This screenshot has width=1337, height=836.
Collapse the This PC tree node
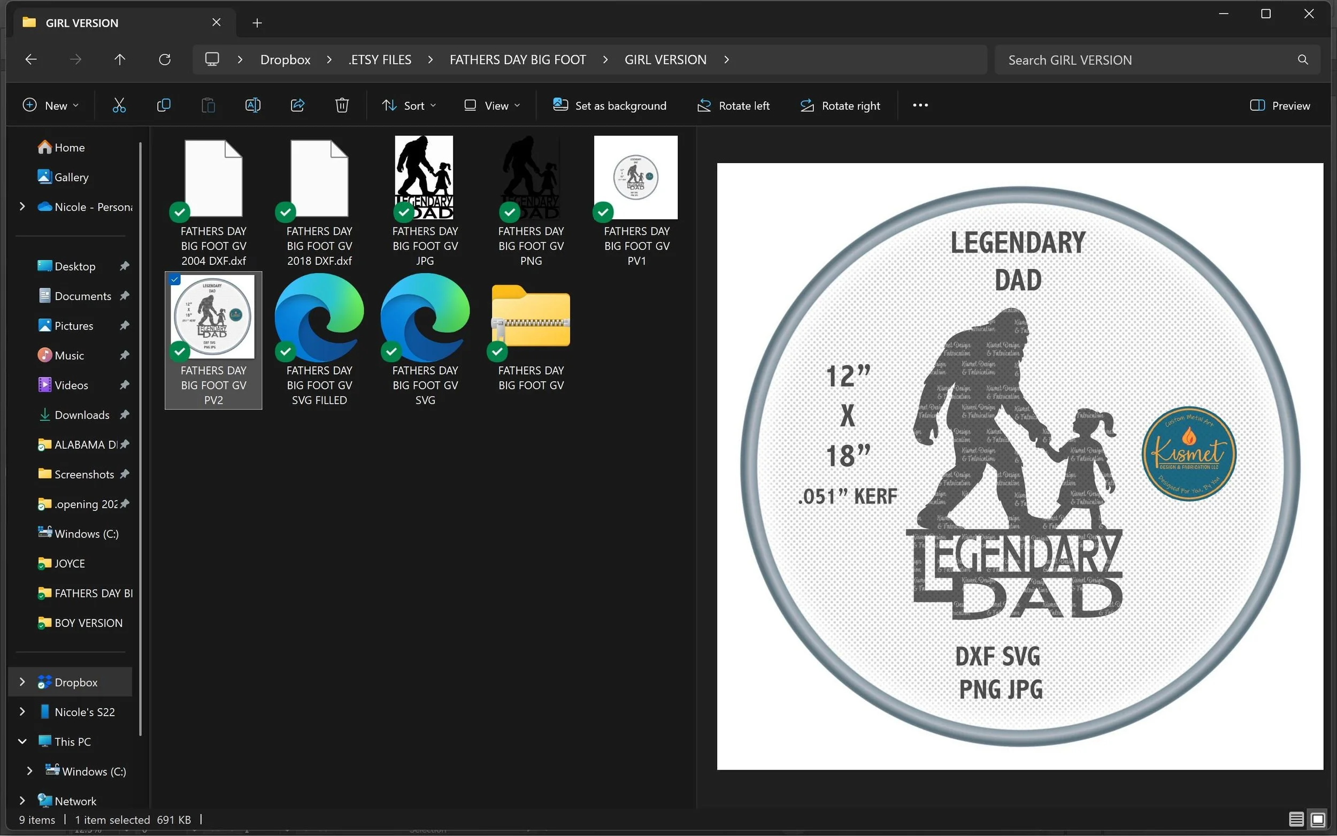click(x=22, y=741)
